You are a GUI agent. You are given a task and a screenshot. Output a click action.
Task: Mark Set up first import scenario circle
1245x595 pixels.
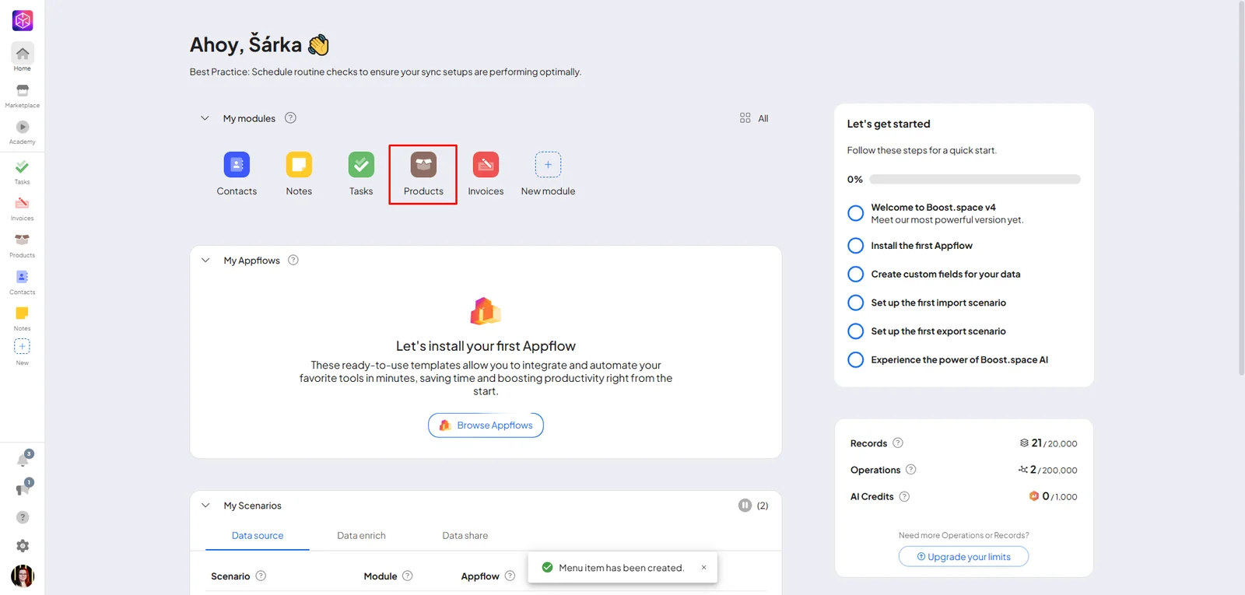(855, 303)
